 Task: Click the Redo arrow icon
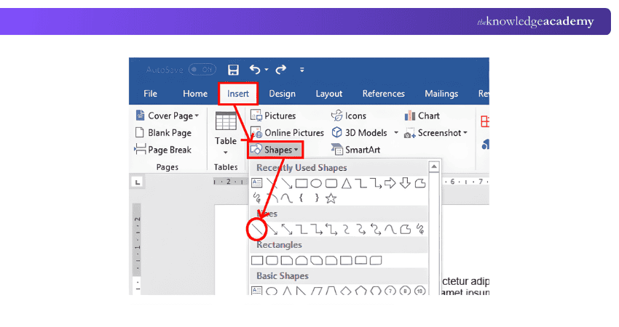pyautogui.click(x=280, y=70)
